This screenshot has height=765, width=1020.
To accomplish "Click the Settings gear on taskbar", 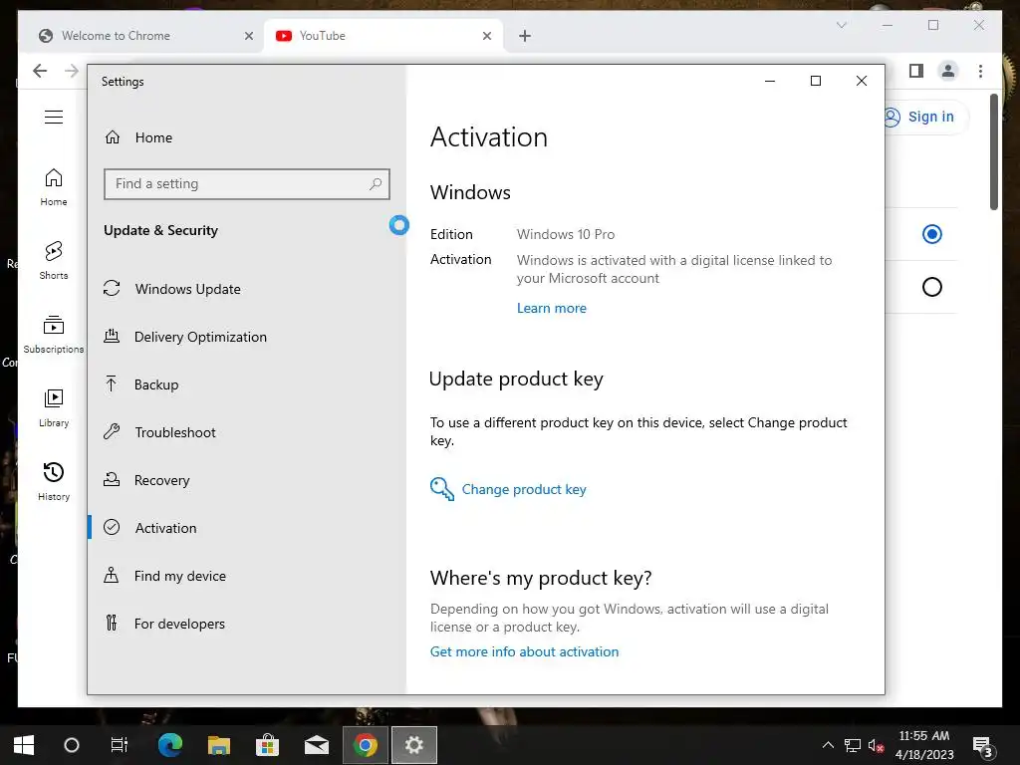I will pos(413,745).
